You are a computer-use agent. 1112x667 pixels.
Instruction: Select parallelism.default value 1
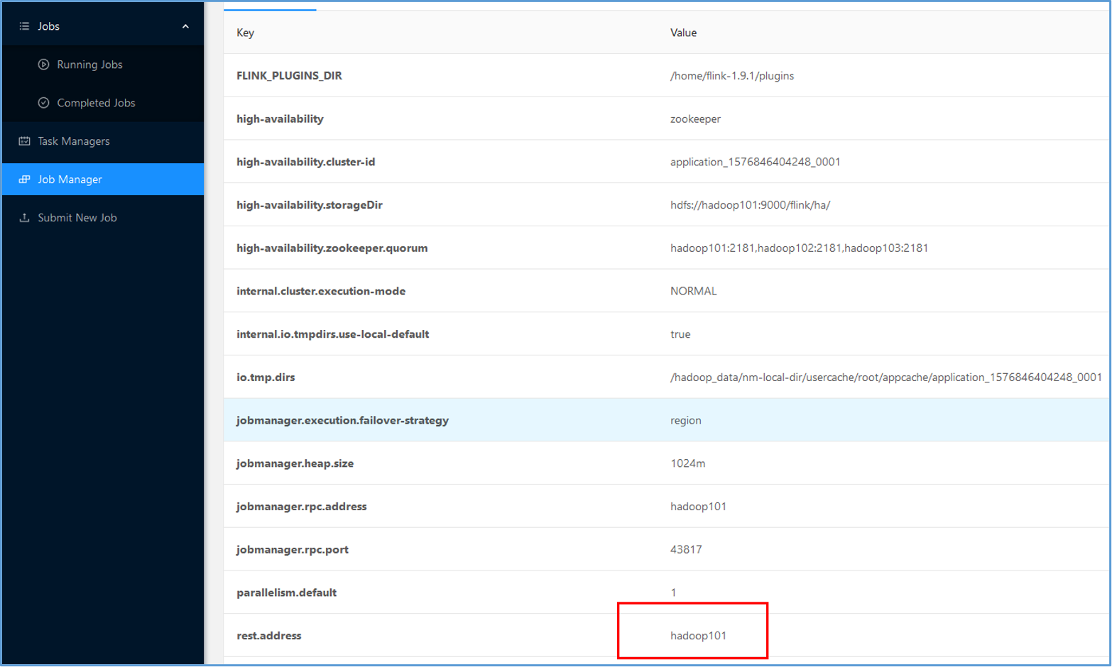point(673,592)
